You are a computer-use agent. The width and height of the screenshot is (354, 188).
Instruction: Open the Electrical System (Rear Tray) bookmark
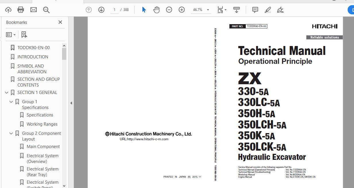42,172
